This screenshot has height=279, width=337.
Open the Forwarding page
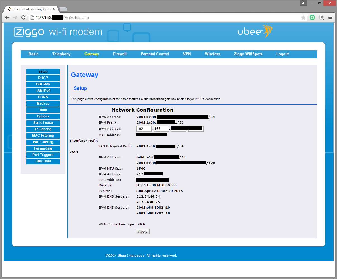coord(43,148)
